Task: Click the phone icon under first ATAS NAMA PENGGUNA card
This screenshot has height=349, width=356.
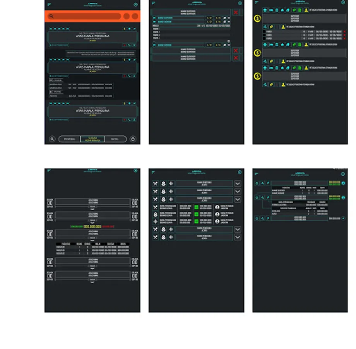Action: (x=129, y=45)
